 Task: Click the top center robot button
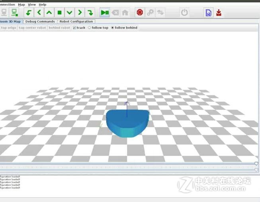pos(32,28)
